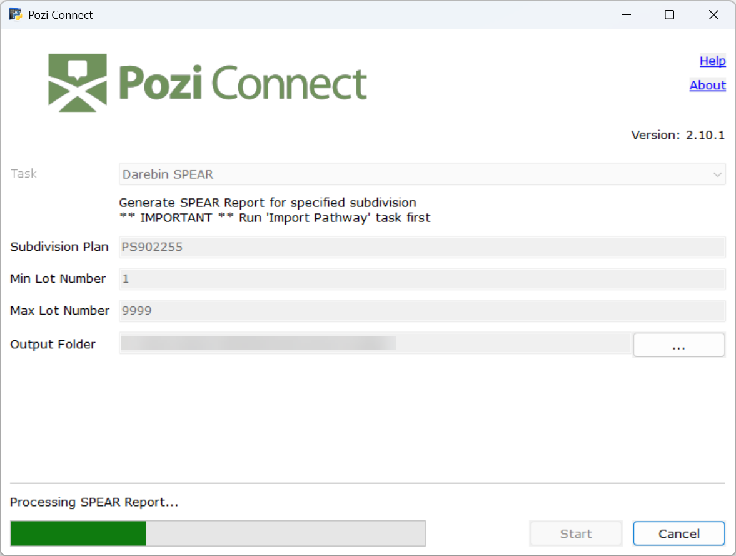Viewport: 736px width, 556px height.
Task: Click the 'Processing SPEAR Report...' status text
Action: coord(94,502)
